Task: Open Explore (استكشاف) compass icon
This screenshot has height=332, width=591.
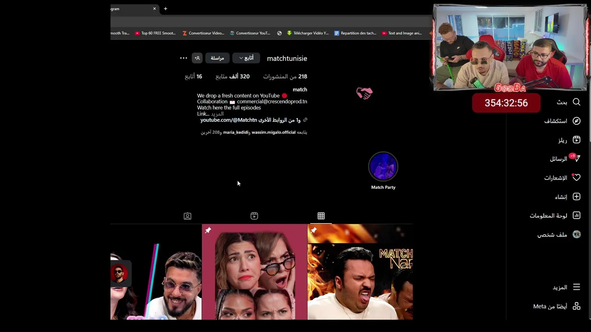Action: tap(576, 121)
